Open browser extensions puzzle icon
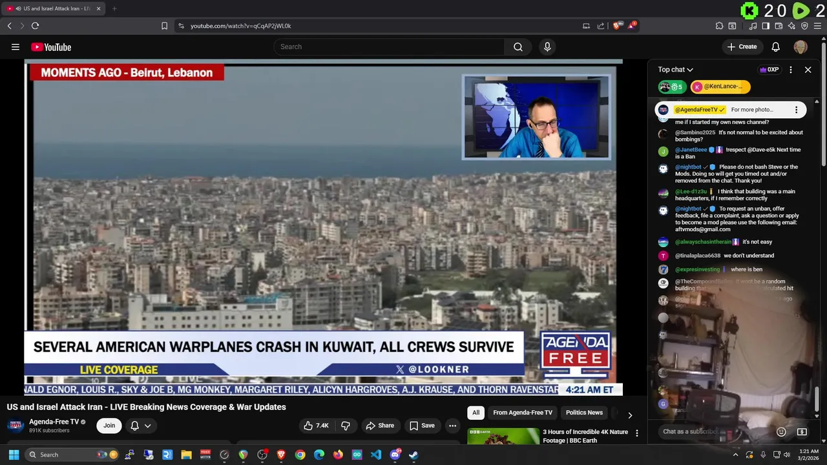The width and height of the screenshot is (827, 465). click(719, 26)
